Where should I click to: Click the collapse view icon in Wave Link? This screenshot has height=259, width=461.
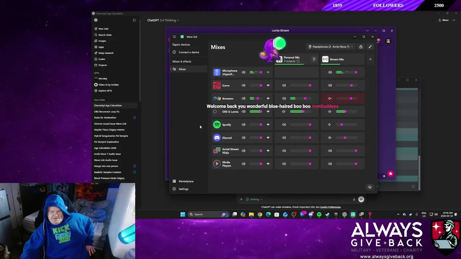370,47
